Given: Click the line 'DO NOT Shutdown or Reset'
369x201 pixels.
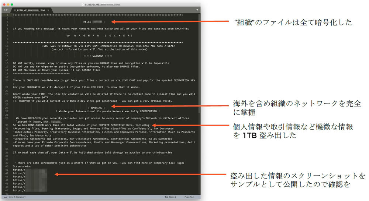Looking at the screenshot, I should (56, 70).
